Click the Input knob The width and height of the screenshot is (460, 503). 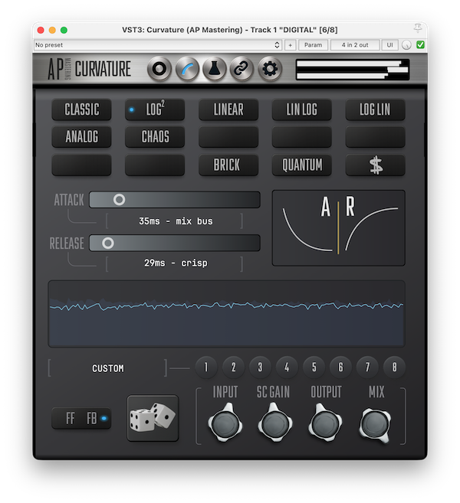click(x=225, y=423)
